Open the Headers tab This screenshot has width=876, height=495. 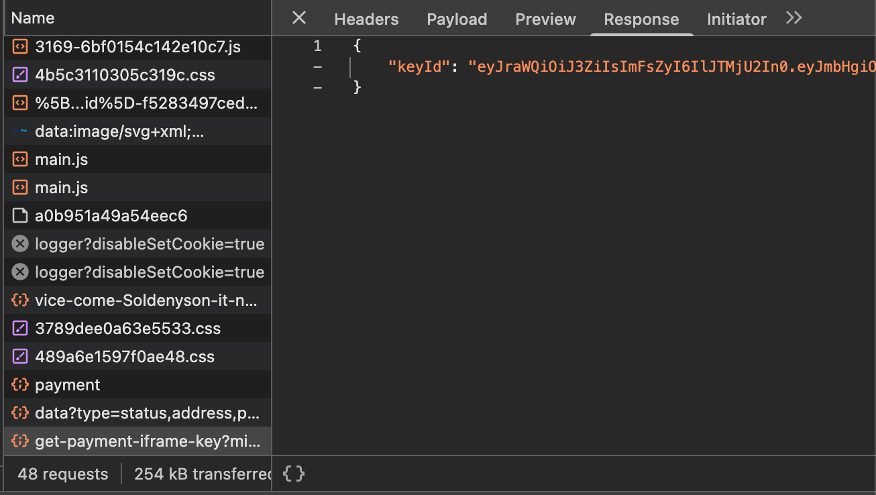366,19
